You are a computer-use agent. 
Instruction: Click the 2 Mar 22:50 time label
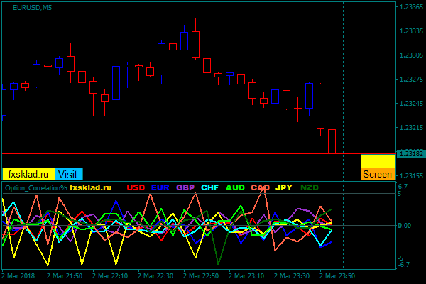click(201, 276)
